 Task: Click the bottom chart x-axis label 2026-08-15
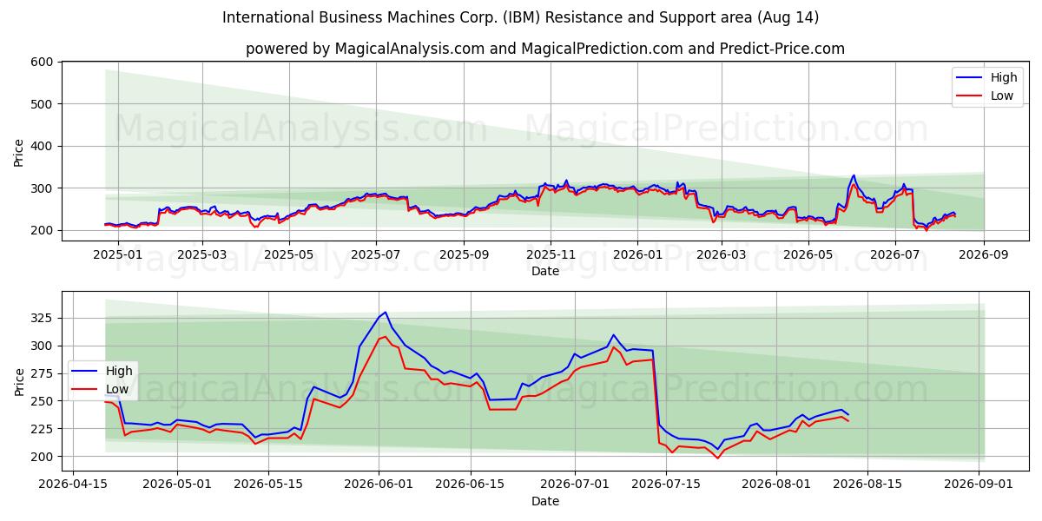868,485
